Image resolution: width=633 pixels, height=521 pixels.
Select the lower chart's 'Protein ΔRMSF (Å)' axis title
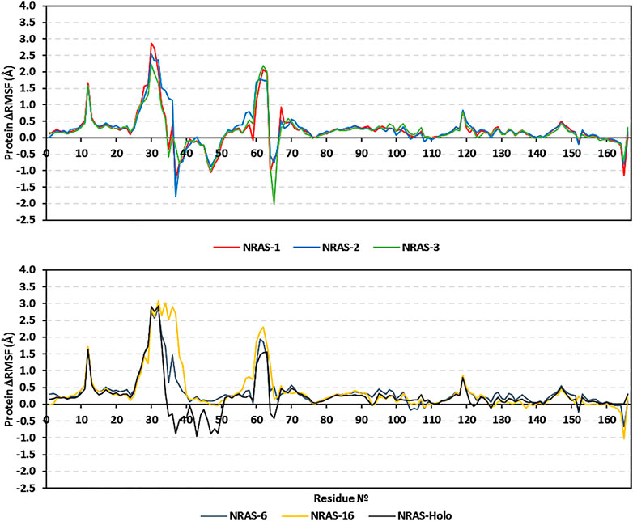pyautogui.click(x=9, y=379)
